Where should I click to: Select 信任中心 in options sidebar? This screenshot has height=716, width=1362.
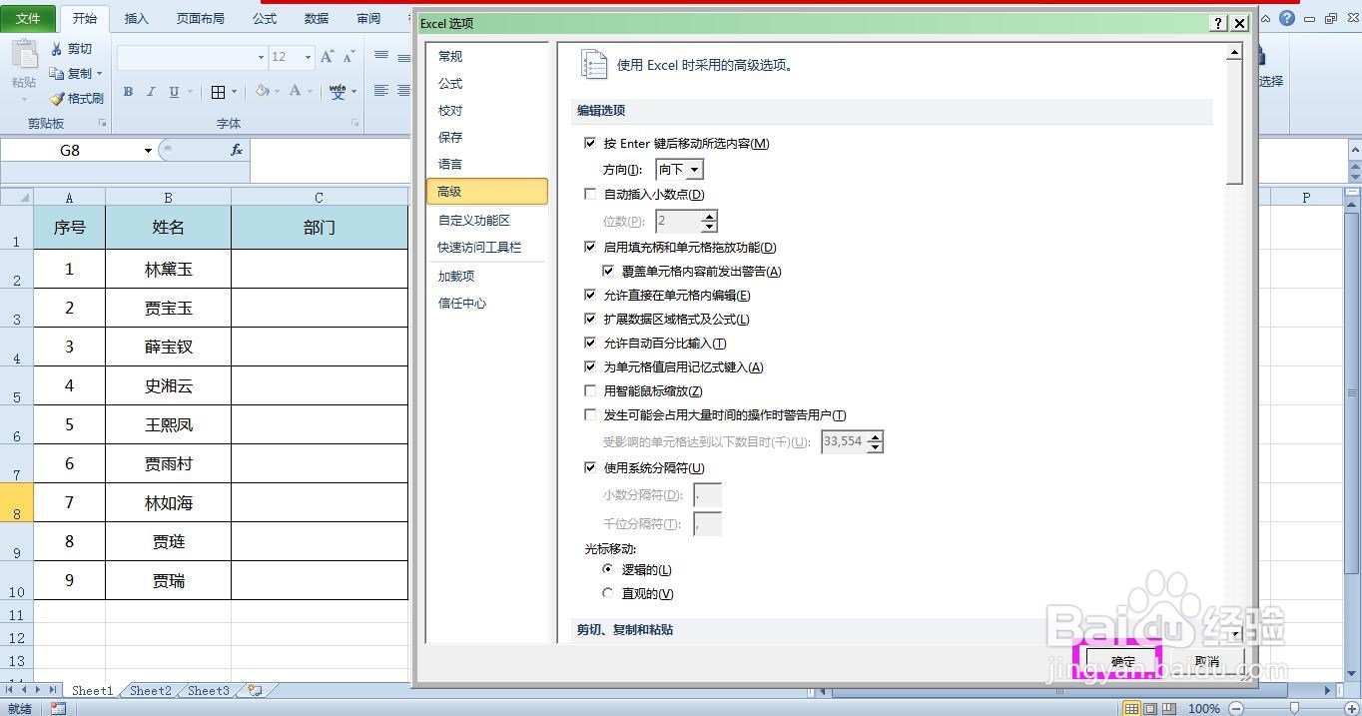click(x=486, y=304)
